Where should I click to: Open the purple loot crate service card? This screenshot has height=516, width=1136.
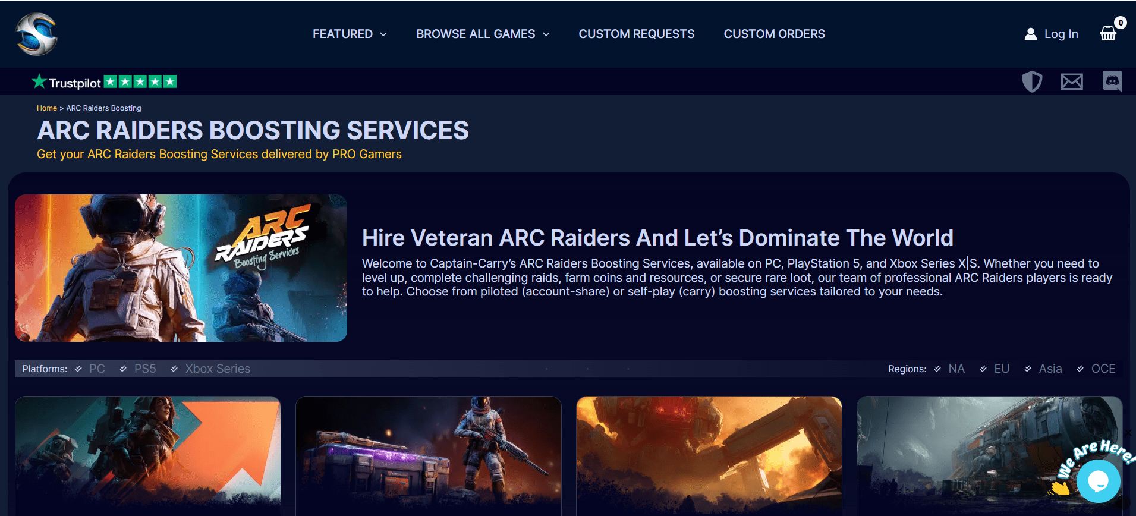coord(428,455)
